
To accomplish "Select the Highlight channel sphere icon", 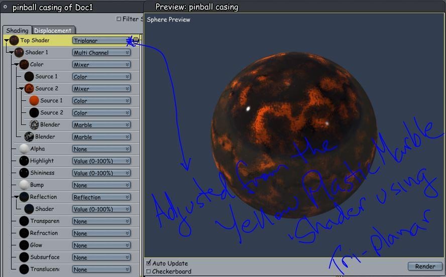I will (x=24, y=161).
